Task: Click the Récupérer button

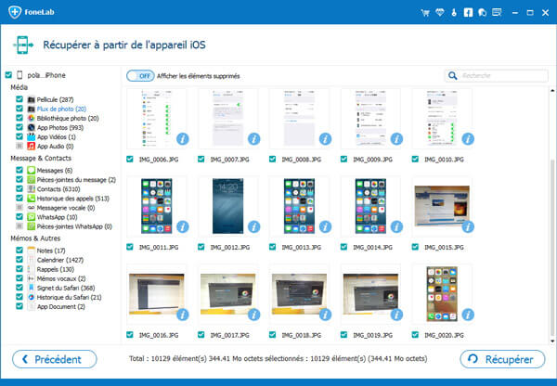Action: pos(502,359)
